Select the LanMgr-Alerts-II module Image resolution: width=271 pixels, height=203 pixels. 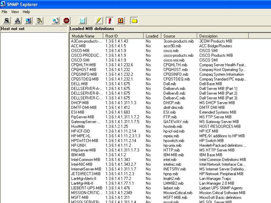[84, 179]
